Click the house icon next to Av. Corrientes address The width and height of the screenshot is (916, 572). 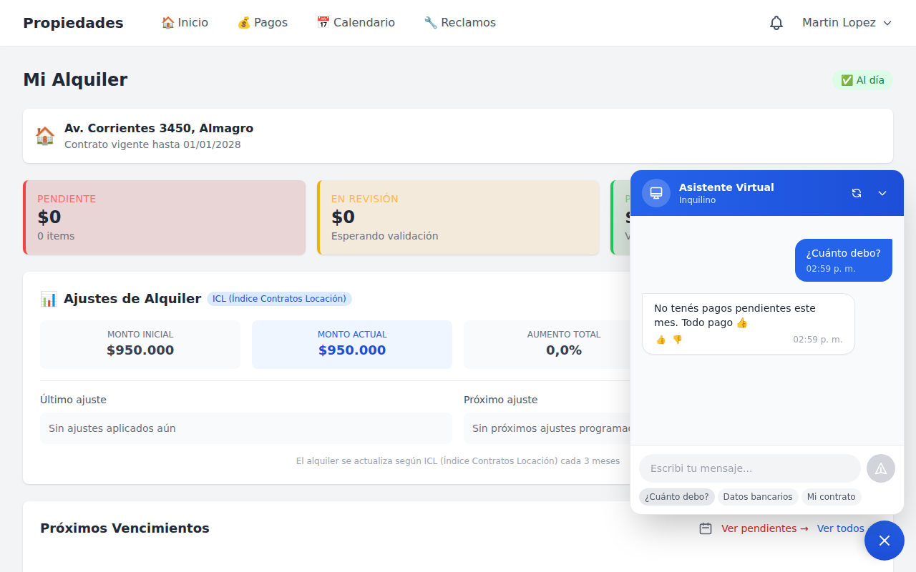44,135
